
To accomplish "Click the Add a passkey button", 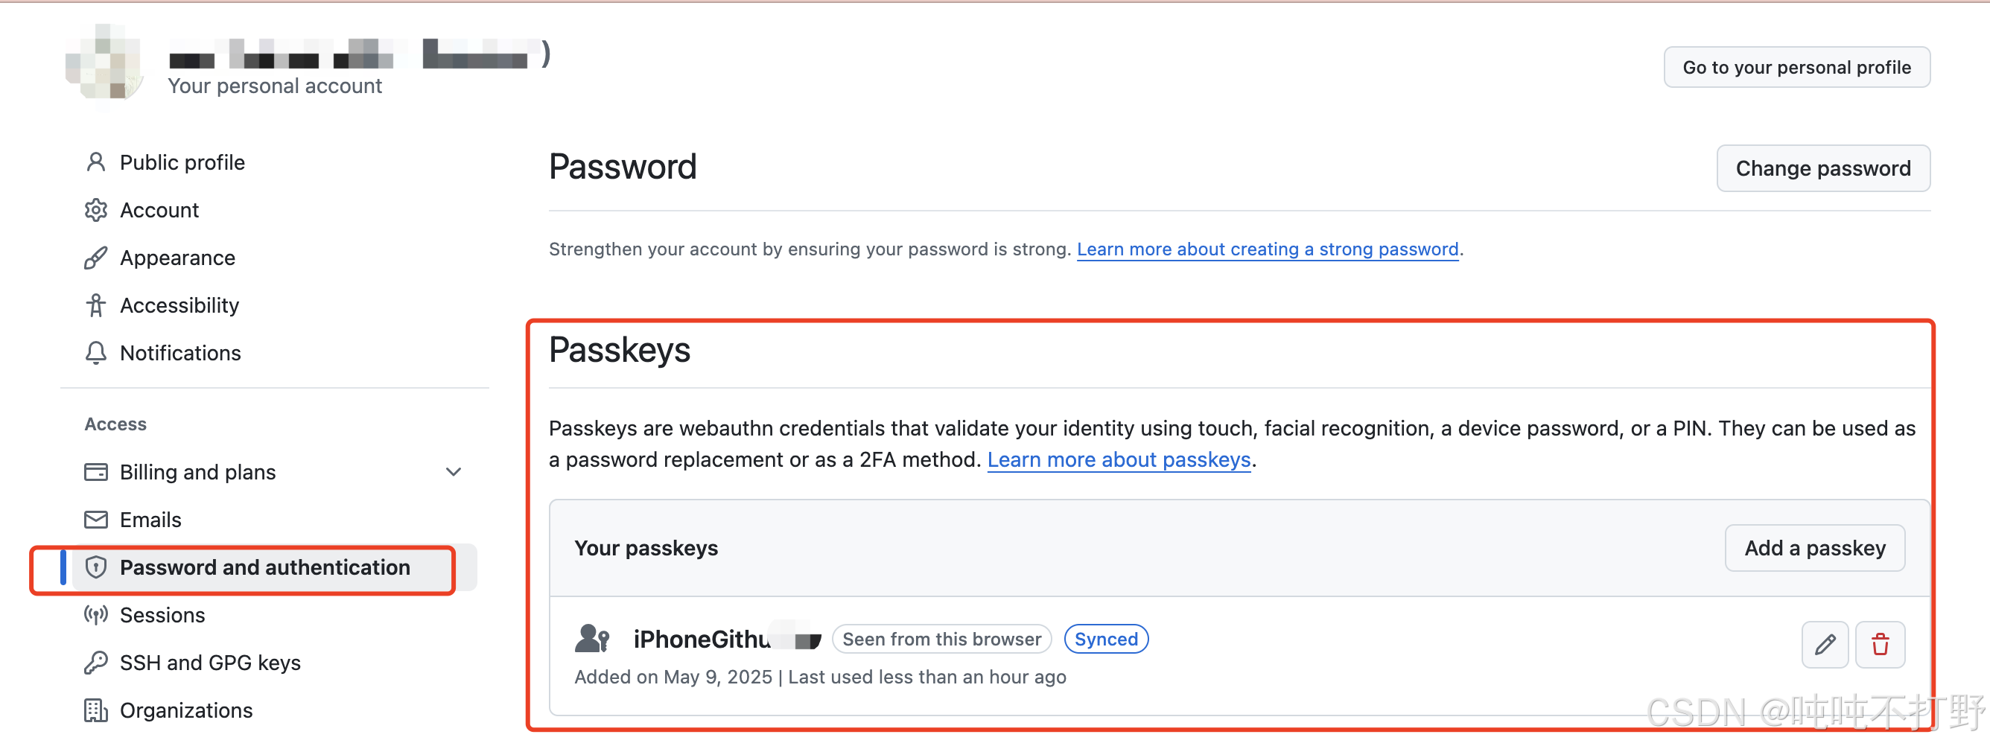I will 1814,548.
